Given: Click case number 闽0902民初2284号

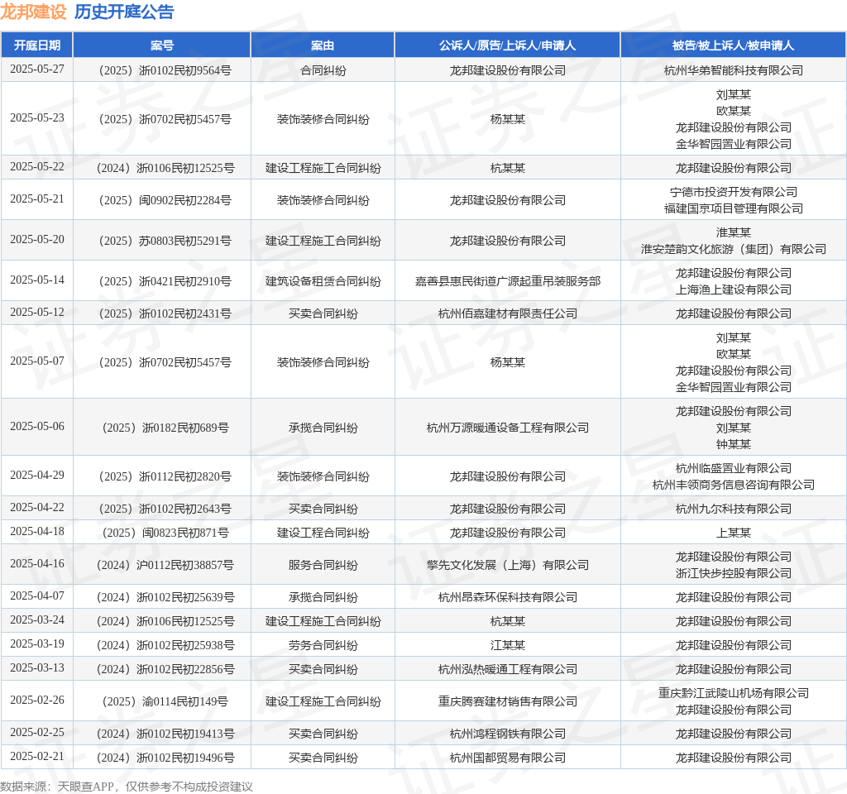Looking at the screenshot, I should (165, 200).
